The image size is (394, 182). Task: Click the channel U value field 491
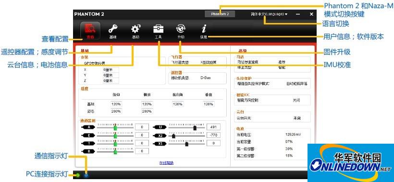coord(213,127)
